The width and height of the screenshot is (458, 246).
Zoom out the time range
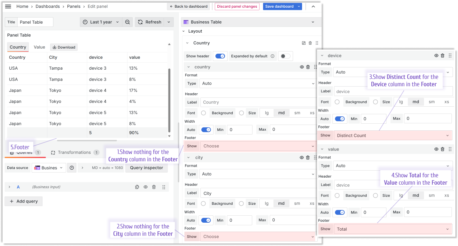[127, 22]
